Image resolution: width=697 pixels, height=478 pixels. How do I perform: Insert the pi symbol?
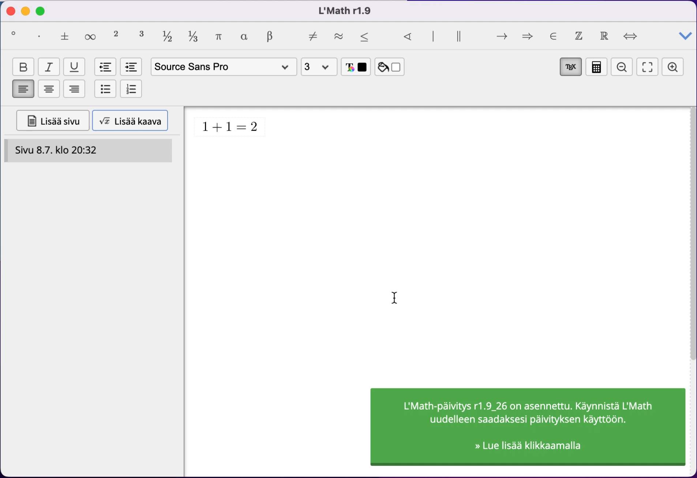click(219, 36)
